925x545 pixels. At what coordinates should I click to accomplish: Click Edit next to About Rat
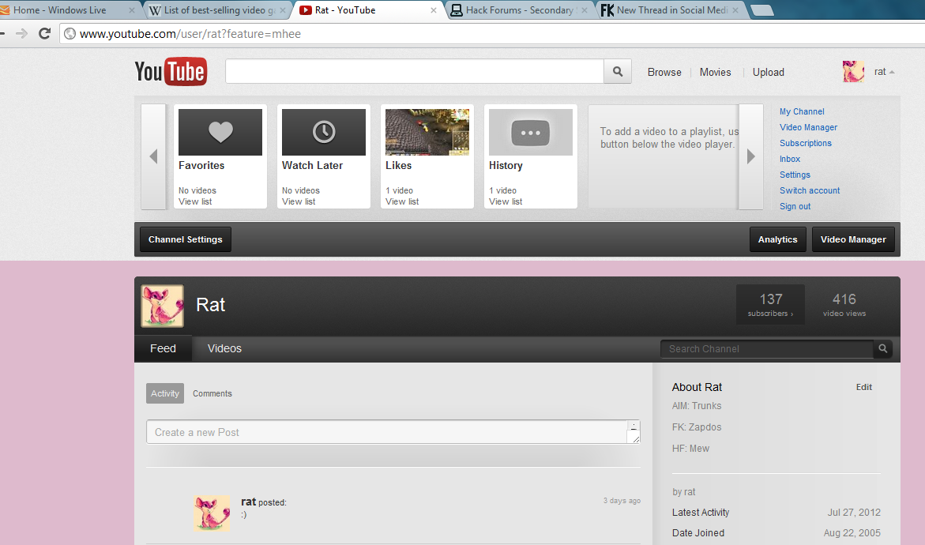[x=863, y=388]
